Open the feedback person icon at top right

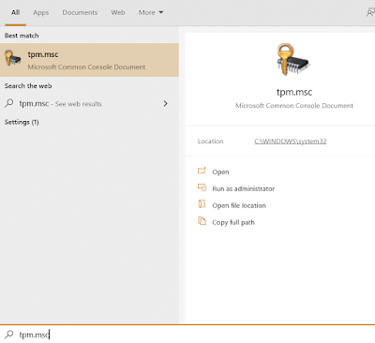[370, 13]
